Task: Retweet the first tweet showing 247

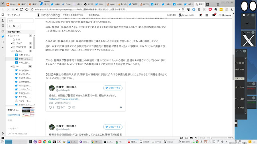Action: [x=61, y=108]
